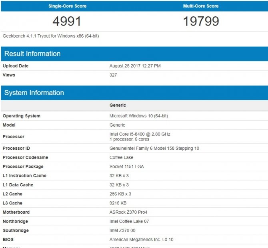Select the Views label
The width and height of the screenshot is (268, 248).
pyautogui.click(x=9, y=75)
